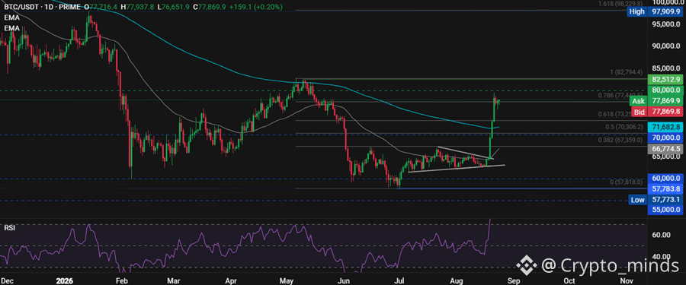Click the May label on time axis
The height and width of the screenshot is (285, 686).
(x=287, y=280)
